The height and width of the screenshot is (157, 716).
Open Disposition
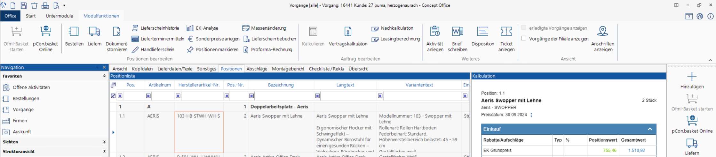[x=483, y=36]
